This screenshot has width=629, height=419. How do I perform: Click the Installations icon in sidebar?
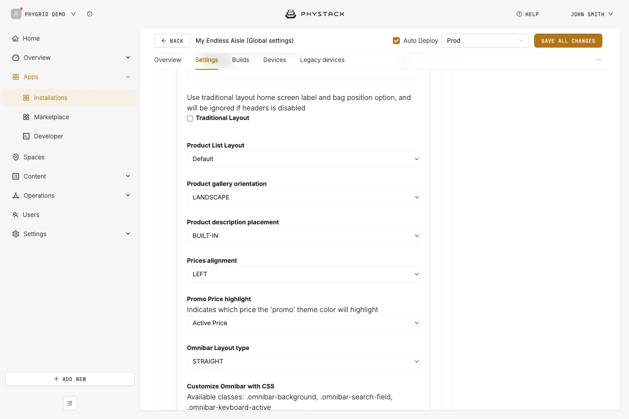(26, 98)
